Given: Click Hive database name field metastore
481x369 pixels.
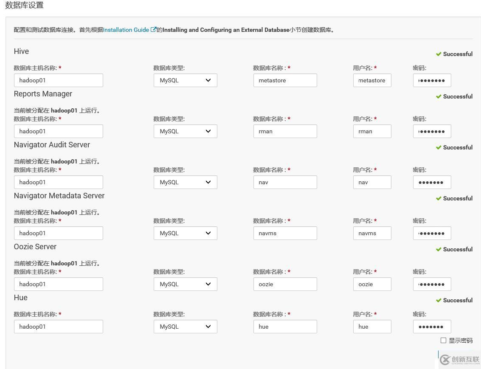Looking at the screenshot, I should (285, 80).
